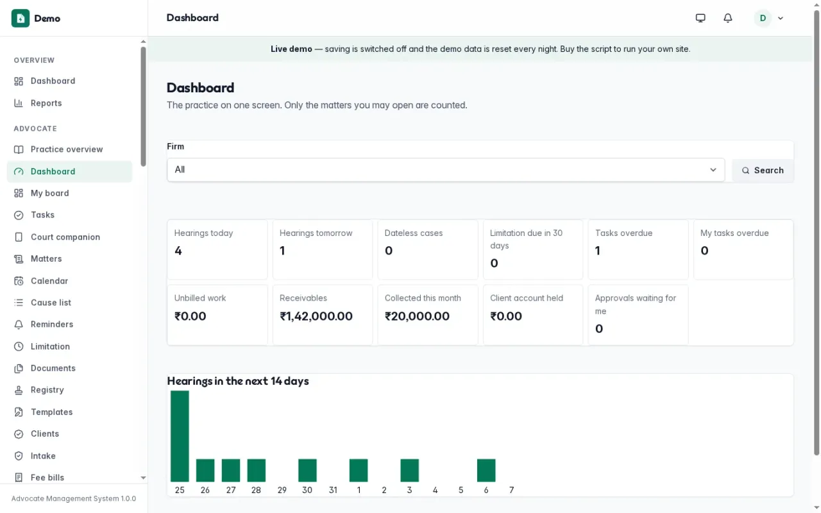Viewport: 821px width, 513px height.
Task: Click the chart bar above 6
Action: click(486, 471)
